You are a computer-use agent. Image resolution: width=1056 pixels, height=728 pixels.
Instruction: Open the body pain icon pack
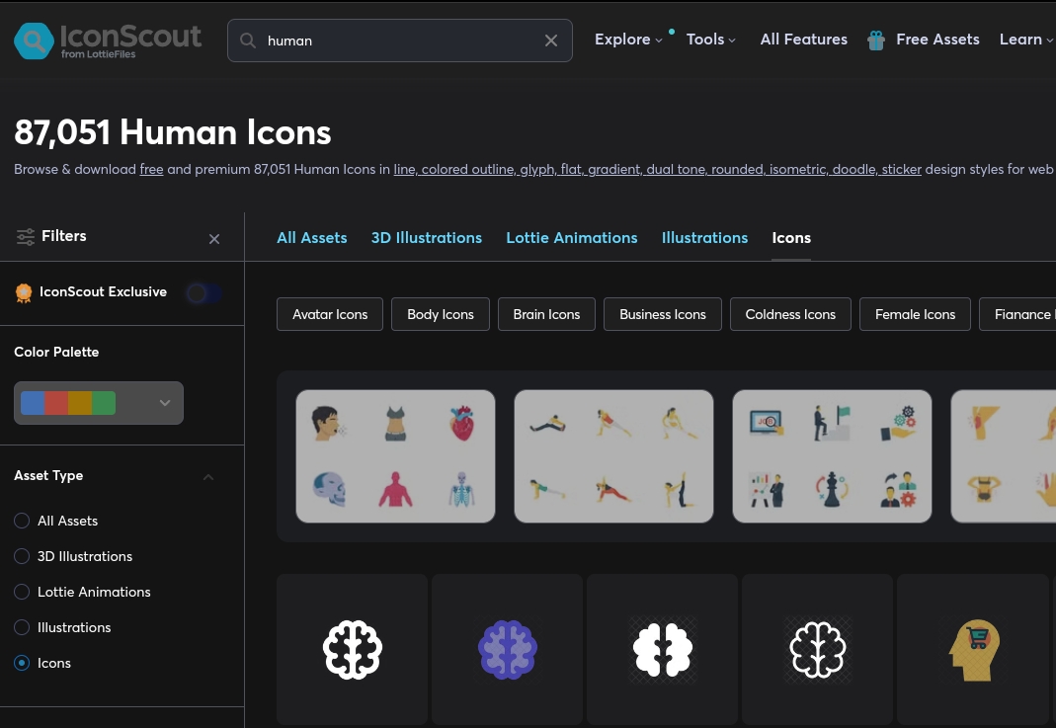tap(1004, 456)
